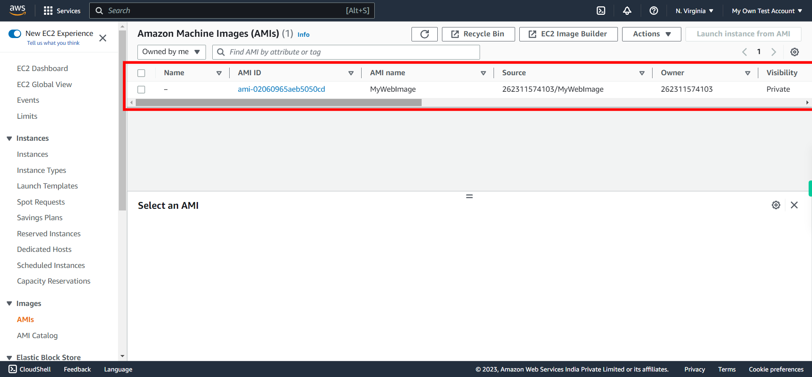The width and height of the screenshot is (812, 377).
Task: Sort by the AMI name column arrow
Action: coord(483,73)
